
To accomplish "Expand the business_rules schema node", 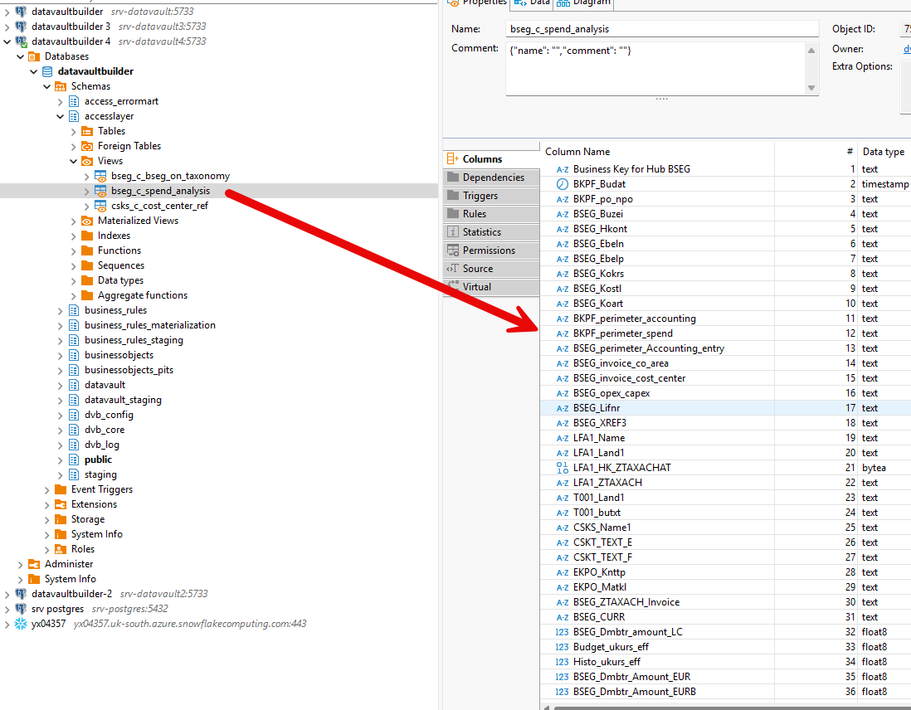I will tap(61, 310).
